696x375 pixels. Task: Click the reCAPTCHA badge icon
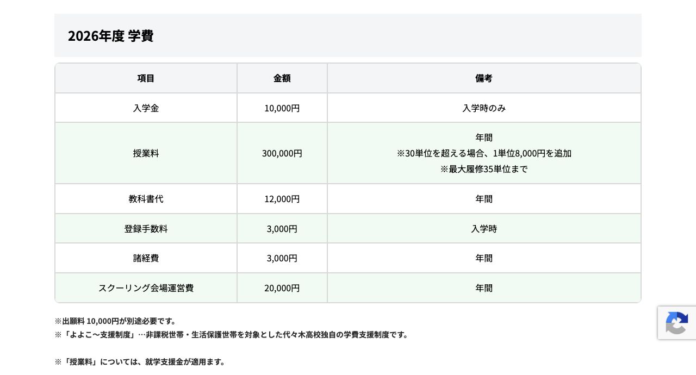(x=676, y=323)
